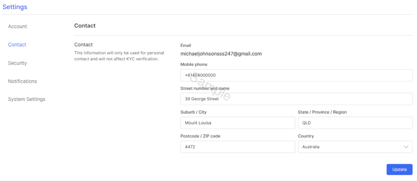417x181 pixels.
Task: Open the Notifications section
Action: [22, 81]
